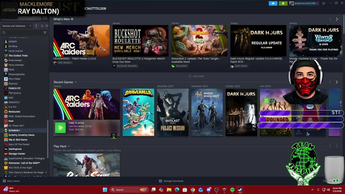
Task: Select Brawlhalla in Recent Games
Action: click(138, 112)
